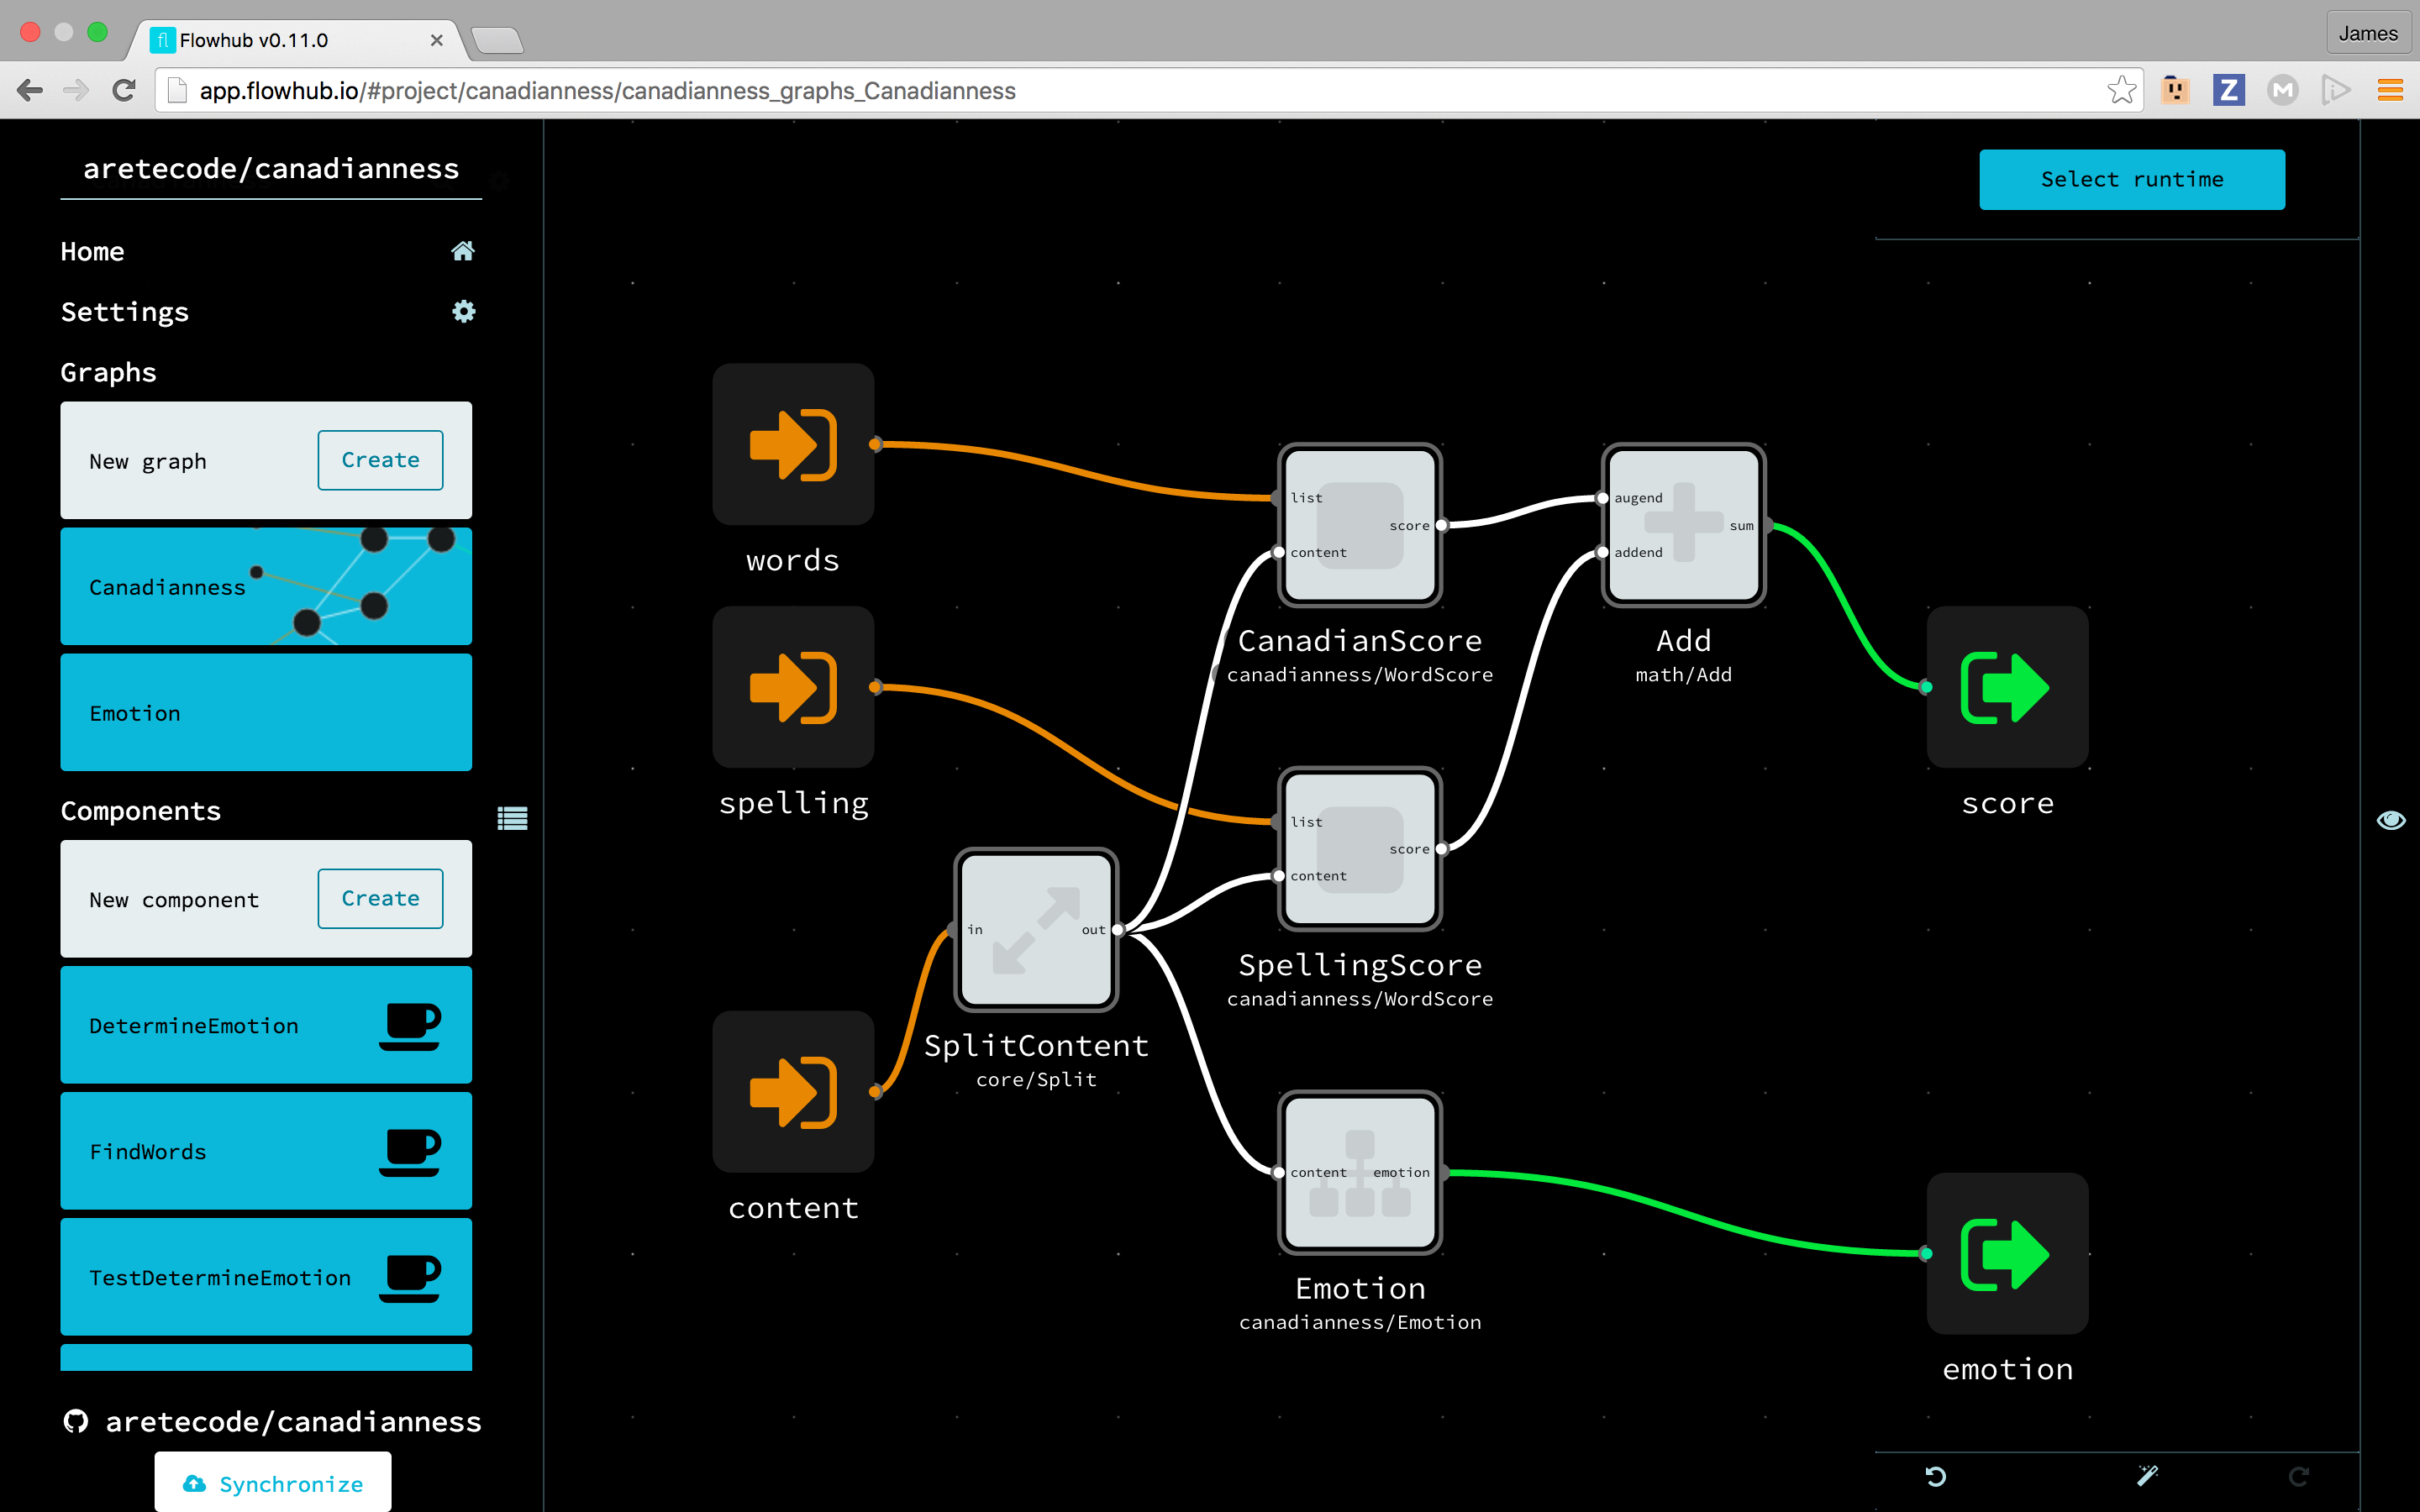Select the SpellingScore node
Viewport: 2420px width, 1512px height.
click(1360, 849)
